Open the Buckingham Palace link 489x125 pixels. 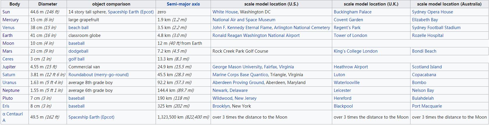pyautogui.click(x=353, y=12)
